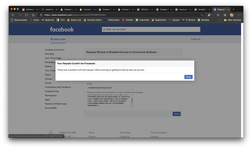Open the YouTube bookmark

127,20
